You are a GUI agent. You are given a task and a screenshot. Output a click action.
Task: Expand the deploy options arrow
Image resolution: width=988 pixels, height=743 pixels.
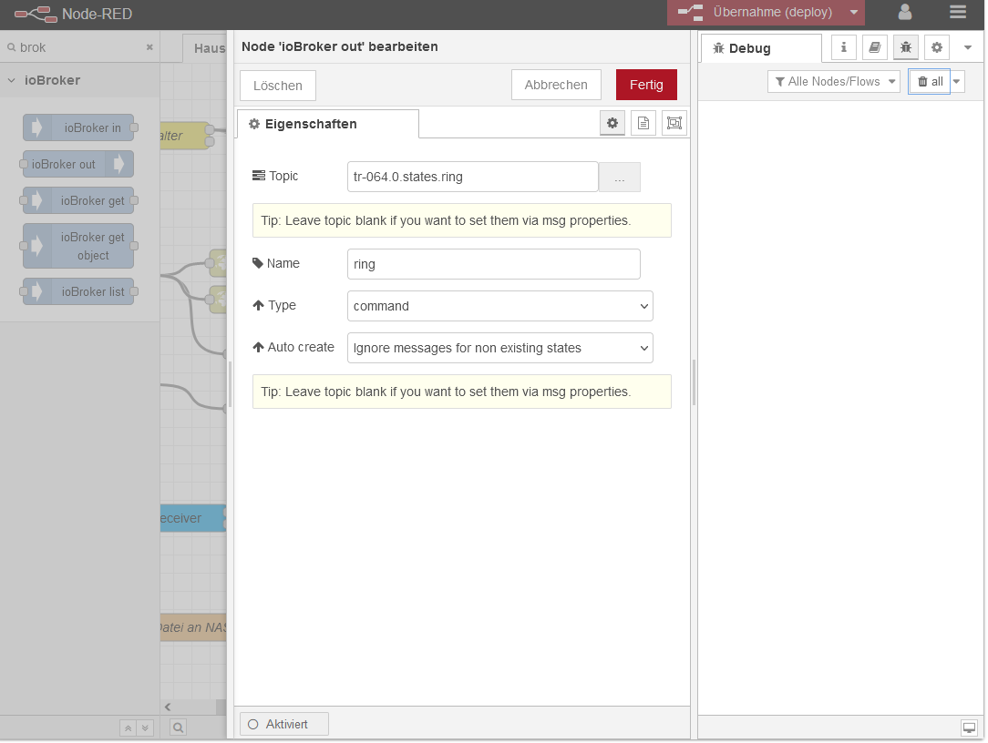853,13
